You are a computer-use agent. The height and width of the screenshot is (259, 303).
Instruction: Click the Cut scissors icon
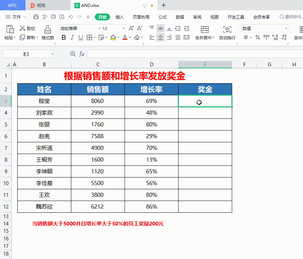[22, 28]
